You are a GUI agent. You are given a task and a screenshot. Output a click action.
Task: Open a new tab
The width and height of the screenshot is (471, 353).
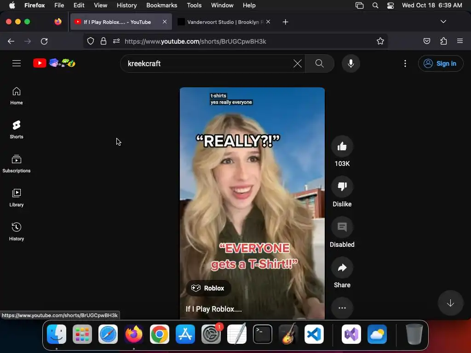point(285,22)
